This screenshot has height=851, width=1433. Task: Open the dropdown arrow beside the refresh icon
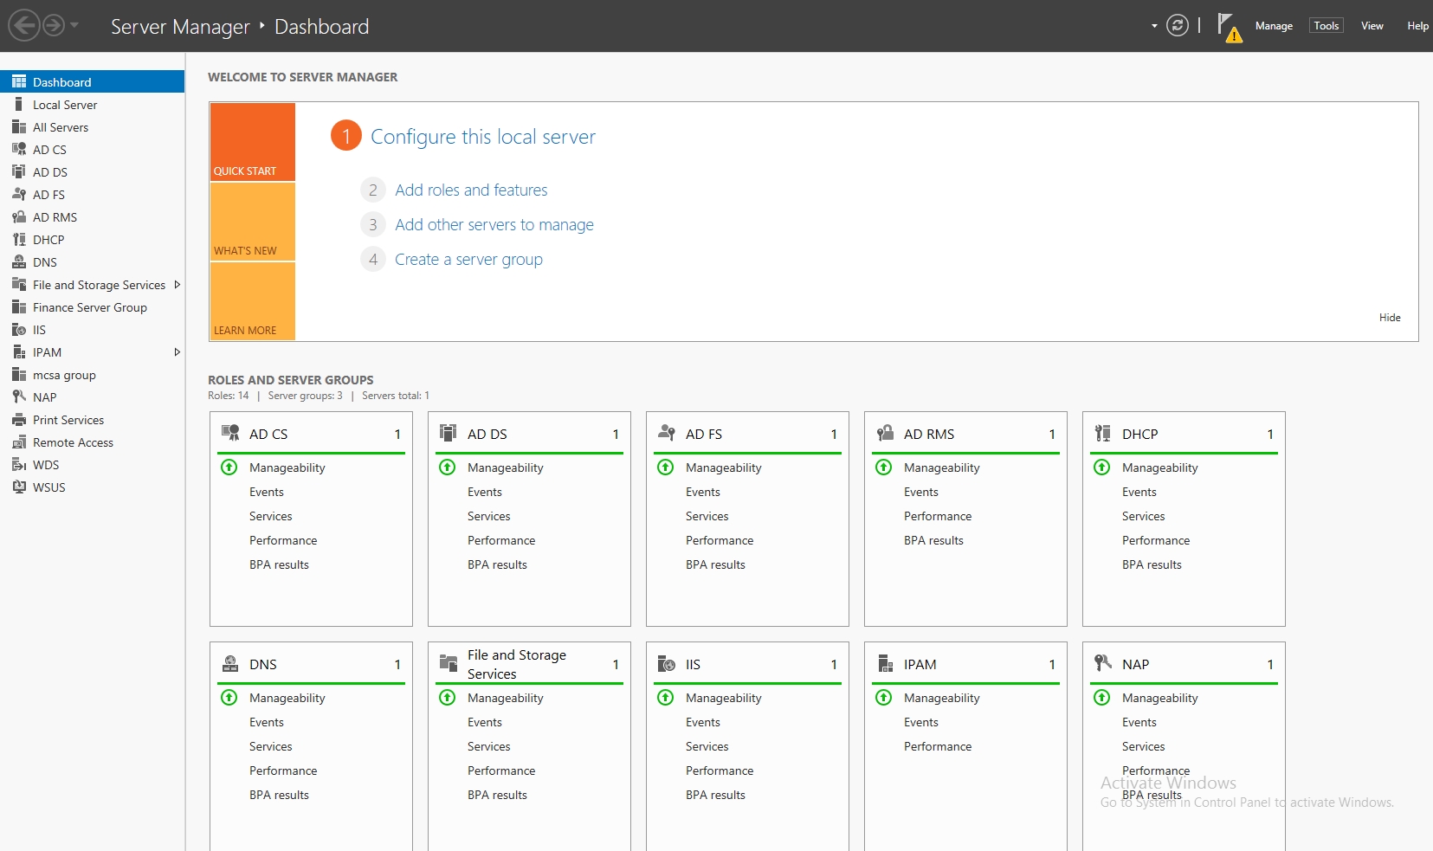point(1154,26)
